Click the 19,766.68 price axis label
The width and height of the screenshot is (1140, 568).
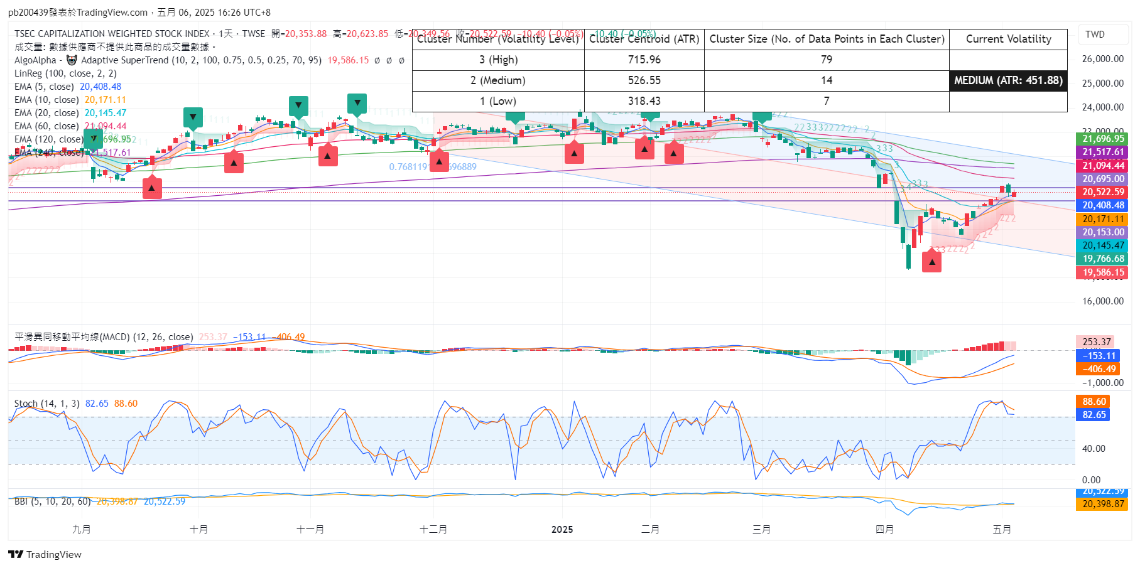click(1103, 259)
